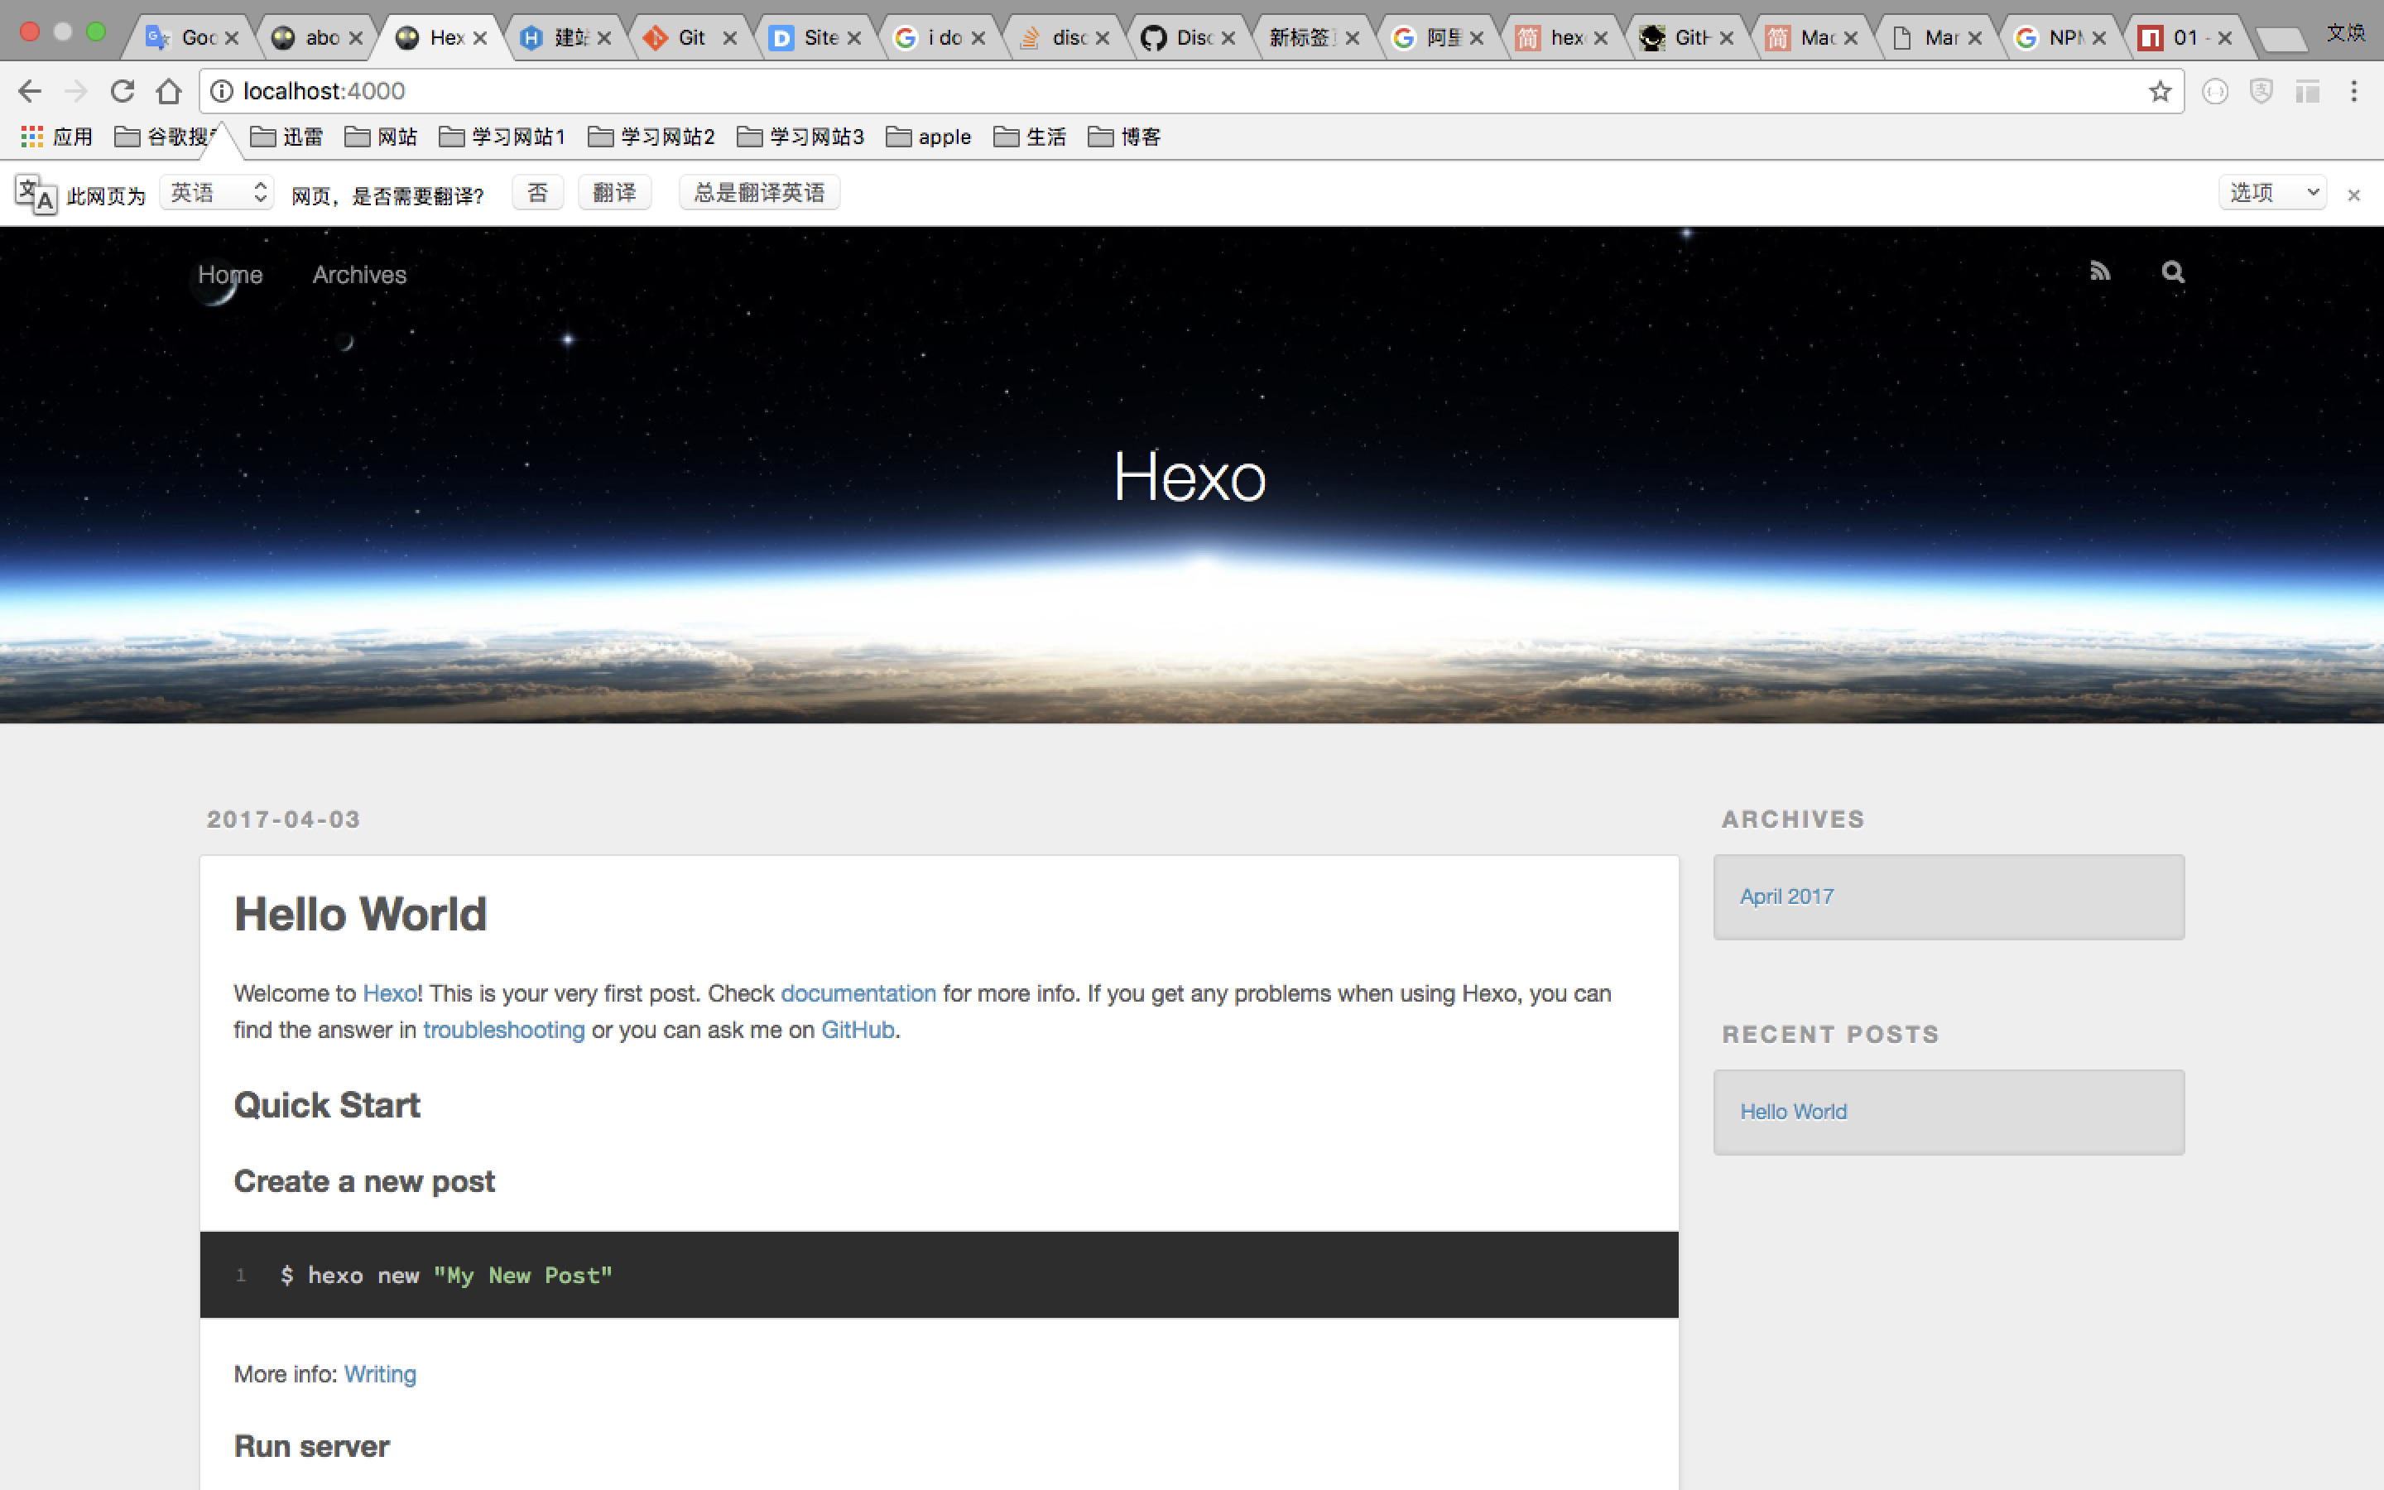Open the blog search magnifier icon
The image size is (2384, 1490).
(2172, 272)
